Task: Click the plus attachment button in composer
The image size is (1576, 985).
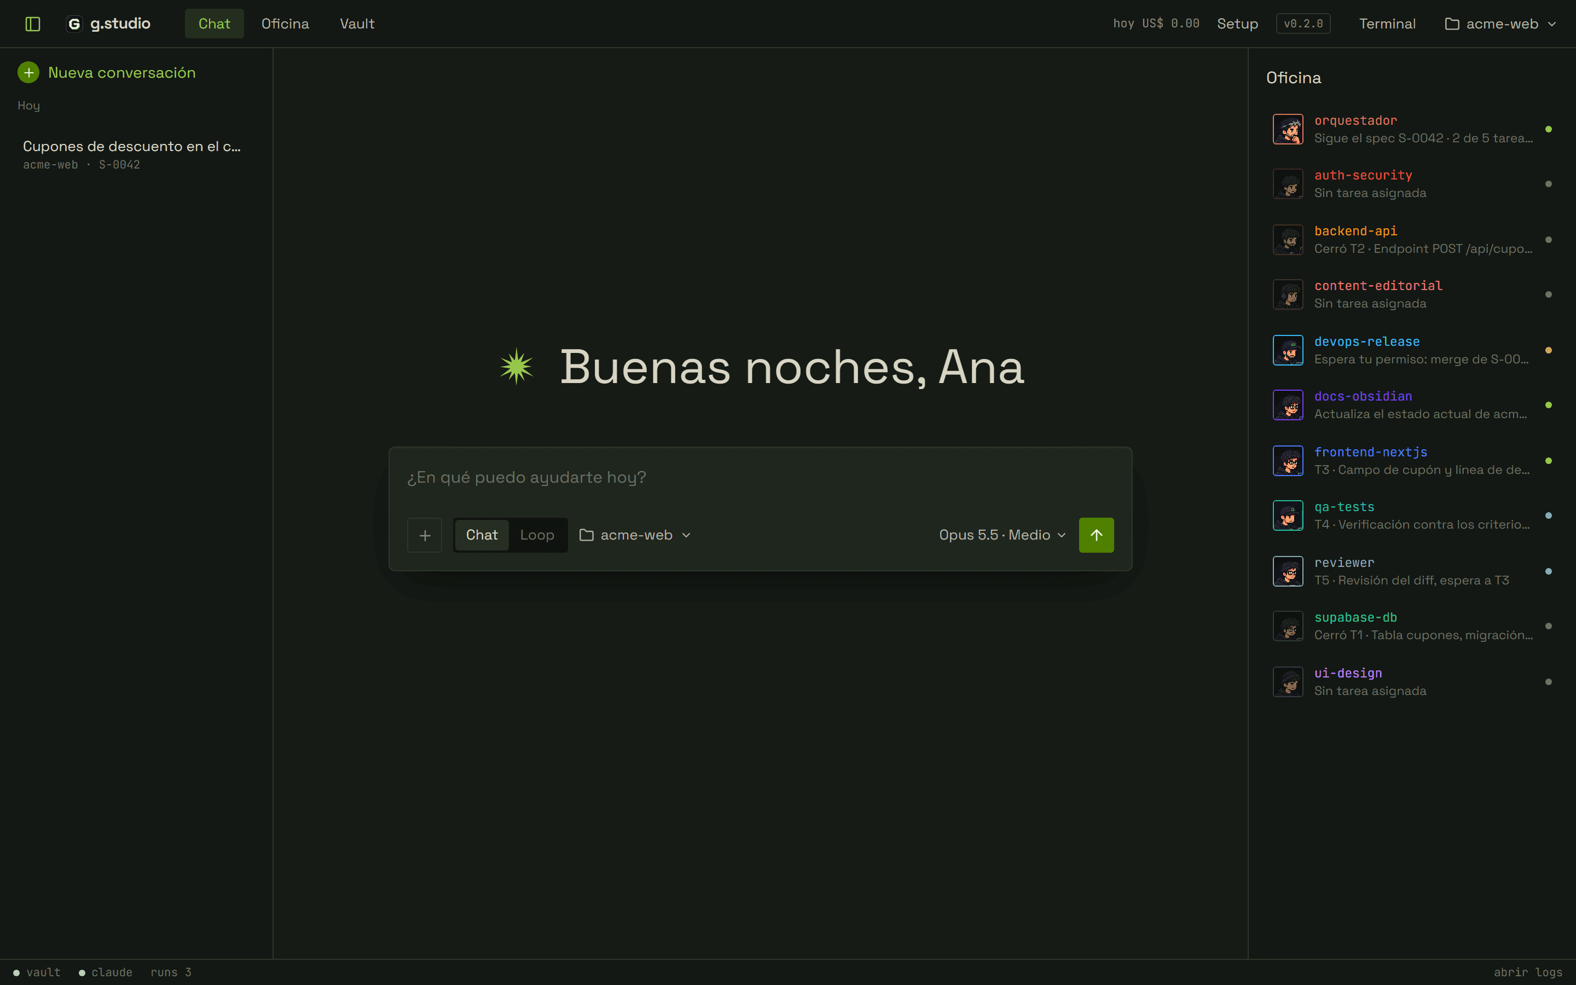Action: pos(425,535)
